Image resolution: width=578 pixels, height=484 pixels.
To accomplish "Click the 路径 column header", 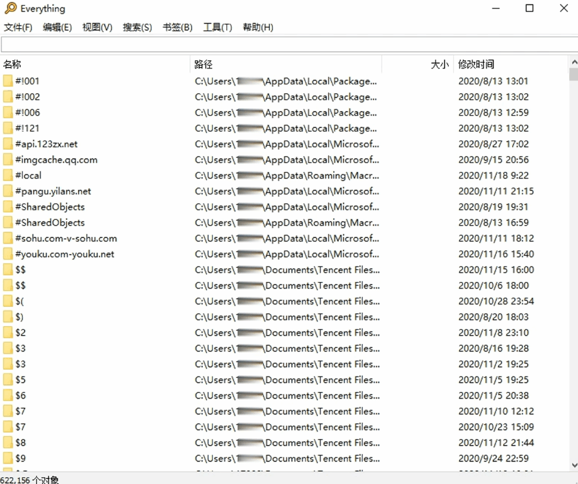I will click(204, 64).
